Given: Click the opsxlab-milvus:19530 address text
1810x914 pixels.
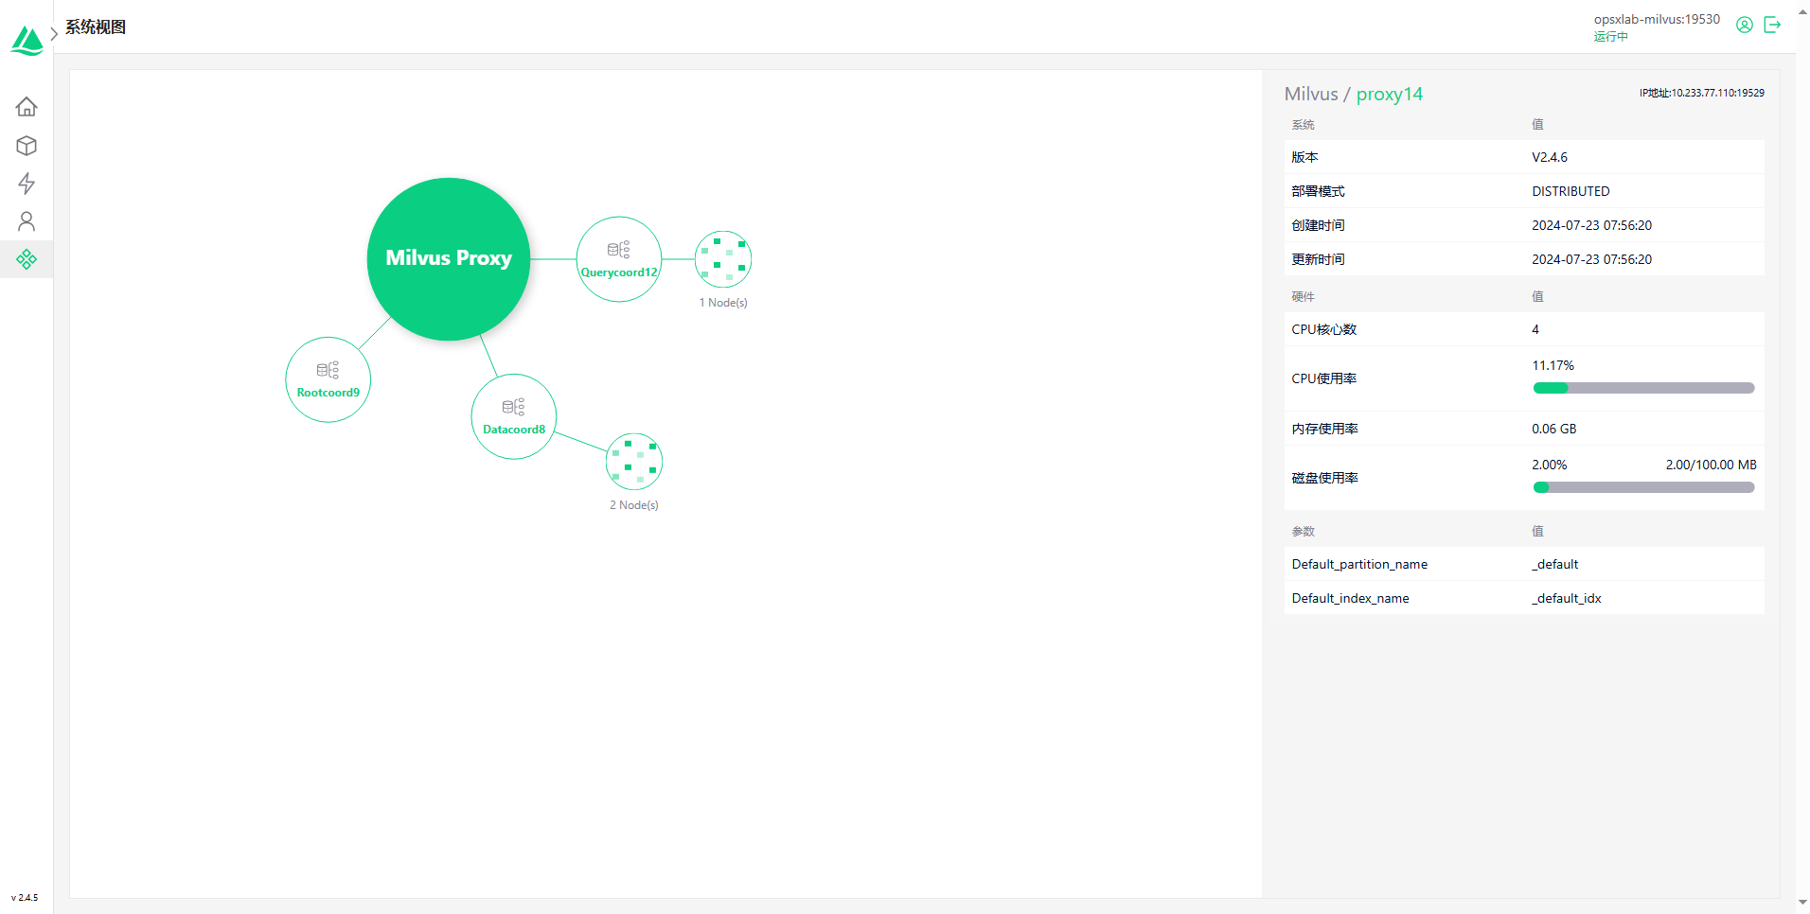Looking at the screenshot, I should 1657,19.
